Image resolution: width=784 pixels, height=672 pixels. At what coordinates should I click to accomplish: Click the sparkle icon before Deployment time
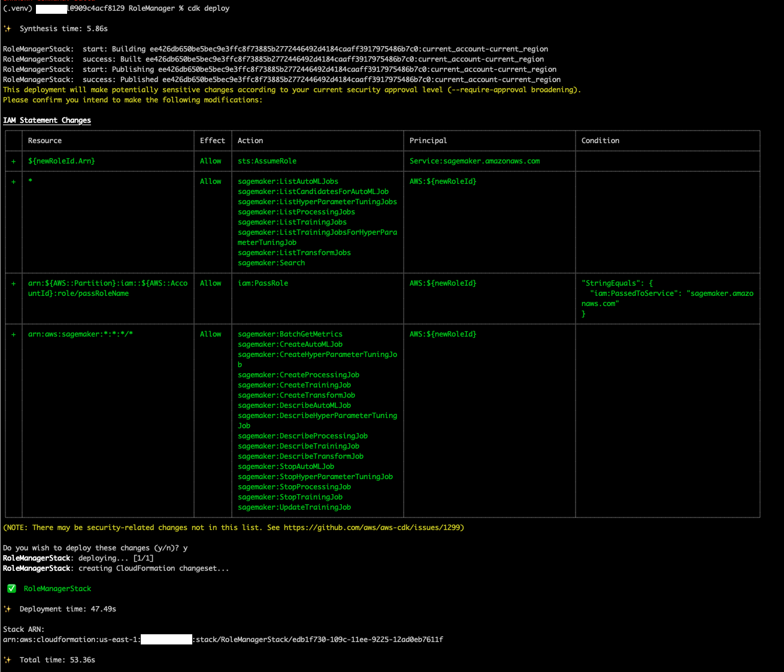pyautogui.click(x=7, y=609)
